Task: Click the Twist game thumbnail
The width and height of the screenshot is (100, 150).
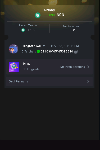Action: [x=14, y=67]
